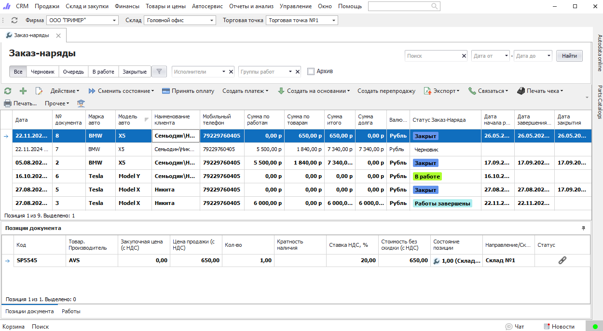Click the green В работе status badge

pyautogui.click(x=427, y=177)
